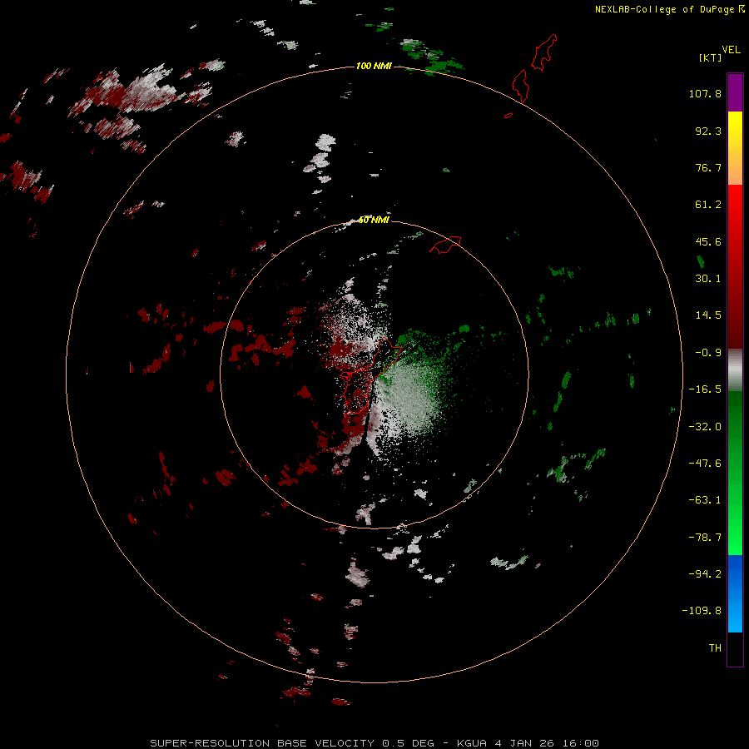749x749 pixels.
Task: Click the [KT] units label
Action: point(711,57)
